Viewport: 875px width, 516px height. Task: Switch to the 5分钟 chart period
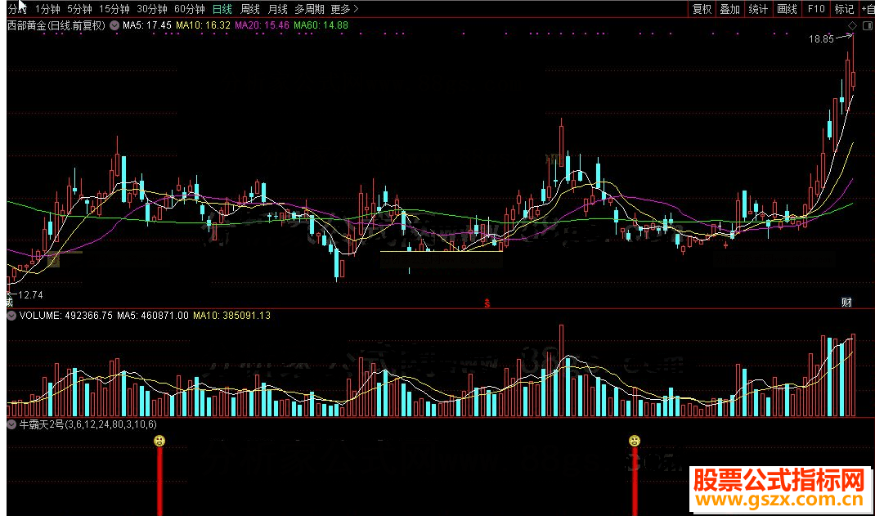[x=79, y=9]
